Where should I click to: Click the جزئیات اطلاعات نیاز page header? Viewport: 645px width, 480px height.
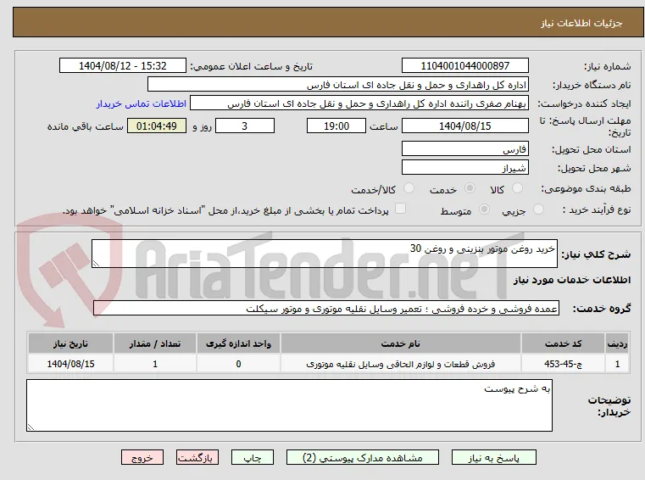581,23
